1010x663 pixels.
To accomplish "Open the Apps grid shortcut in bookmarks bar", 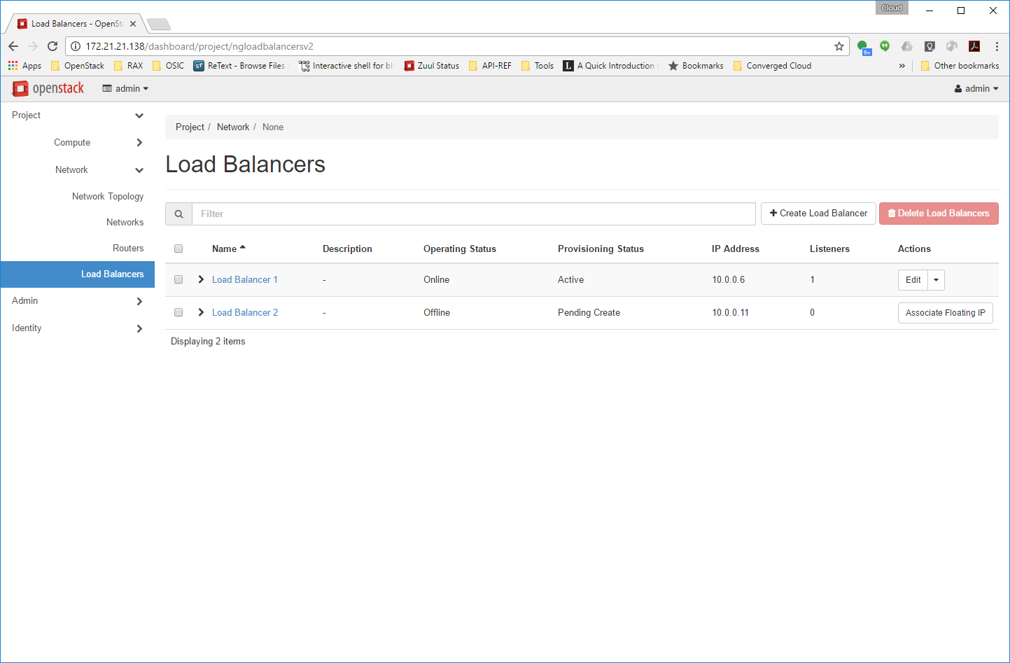I will [24, 66].
